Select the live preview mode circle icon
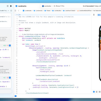Screen dimensions: 101x101 point(94,92)
